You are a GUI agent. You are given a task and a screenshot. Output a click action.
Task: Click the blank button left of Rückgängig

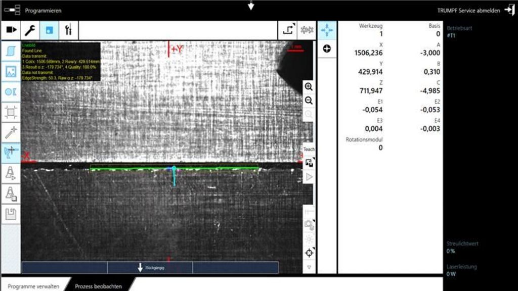click(64, 268)
